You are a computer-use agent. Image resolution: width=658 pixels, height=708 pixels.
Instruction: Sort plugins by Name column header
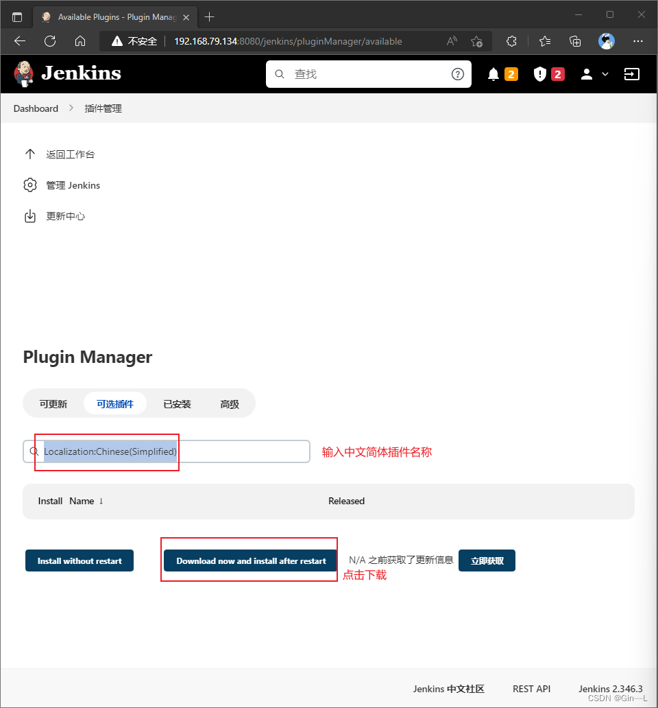pyautogui.click(x=86, y=501)
